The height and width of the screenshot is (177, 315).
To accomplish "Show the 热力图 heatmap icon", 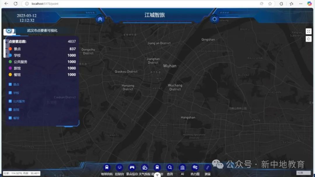I will (x=195, y=167).
